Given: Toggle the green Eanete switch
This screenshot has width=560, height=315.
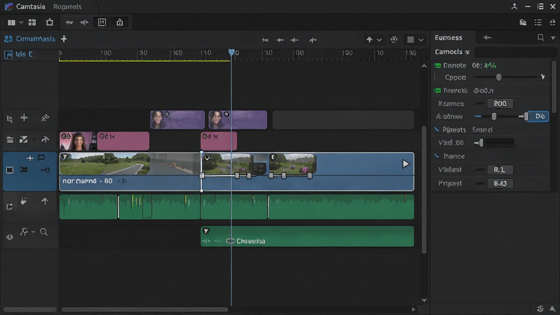Looking at the screenshot, I should tap(437, 66).
